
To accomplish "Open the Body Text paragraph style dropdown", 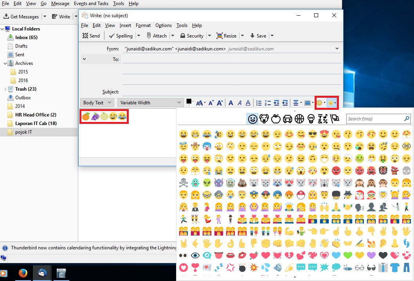I will [97, 102].
